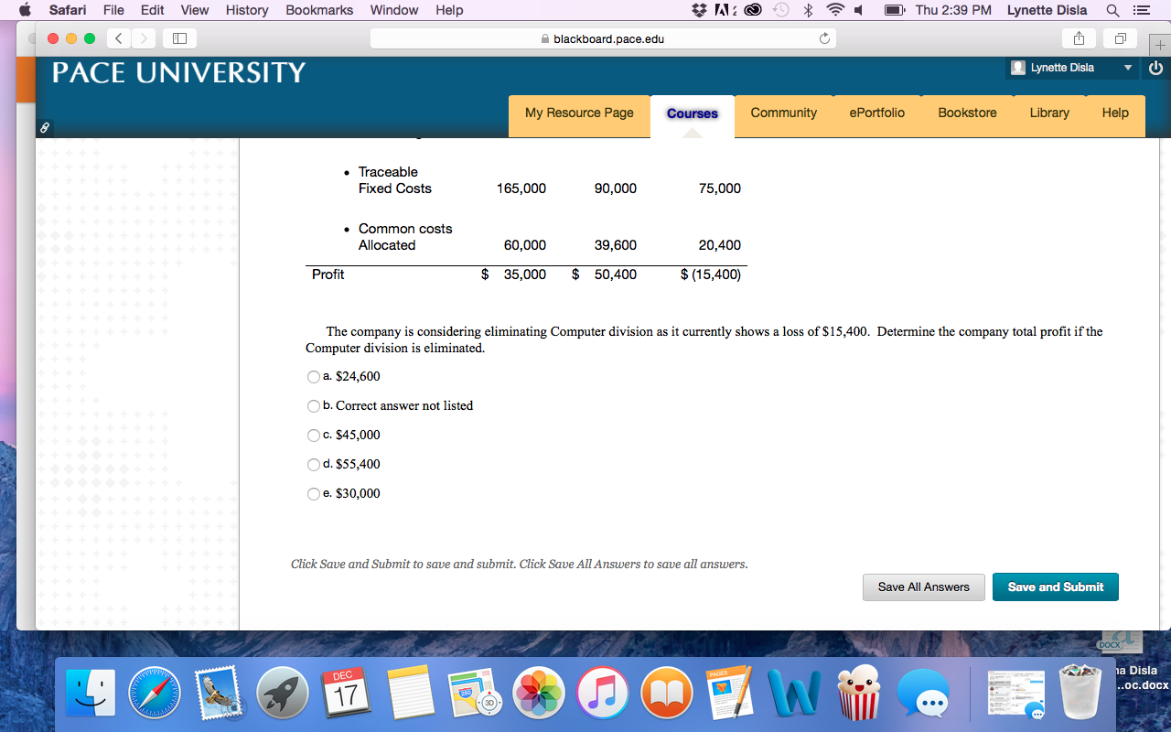This screenshot has width=1171, height=732.
Task: Open the History menu
Action: point(247,10)
